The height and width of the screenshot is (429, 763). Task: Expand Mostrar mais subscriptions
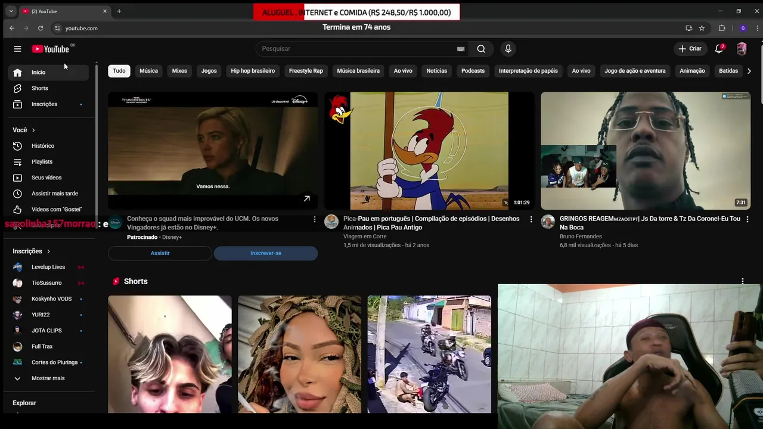49,378
